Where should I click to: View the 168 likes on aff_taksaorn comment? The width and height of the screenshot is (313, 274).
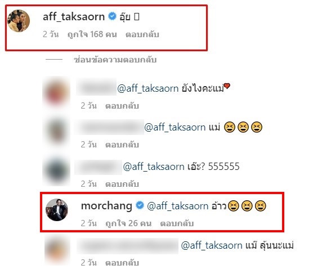pyautogui.click(x=92, y=34)
